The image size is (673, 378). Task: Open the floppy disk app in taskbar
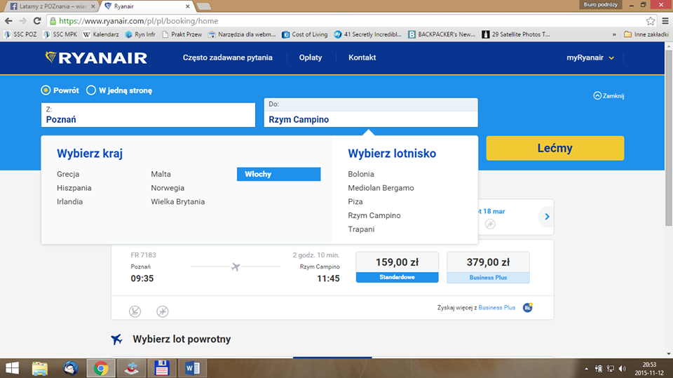(x=162, y=368)
